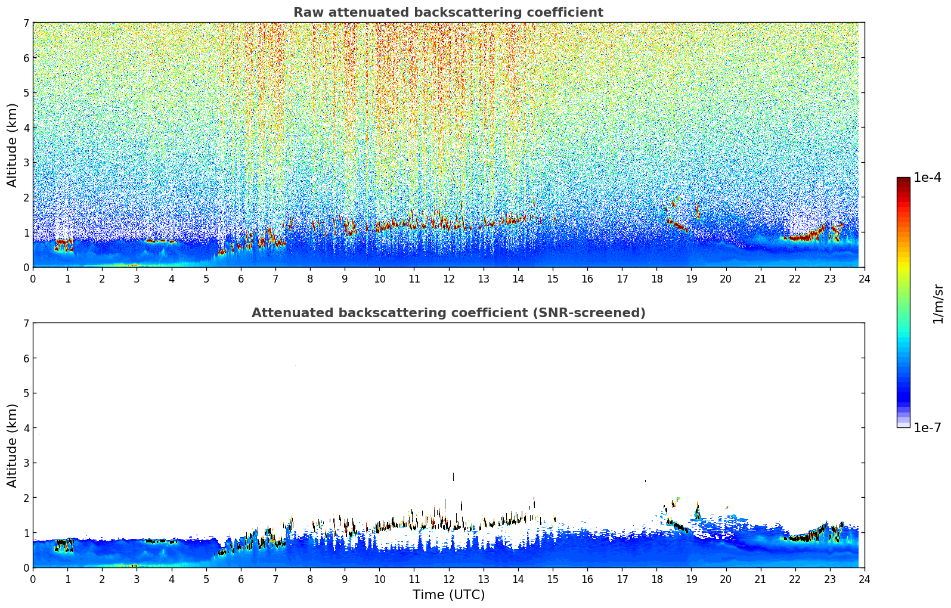This screenshot has height=608, width=951.
Task: Click the vertical color scale bar
Action: tap(903, 302)
